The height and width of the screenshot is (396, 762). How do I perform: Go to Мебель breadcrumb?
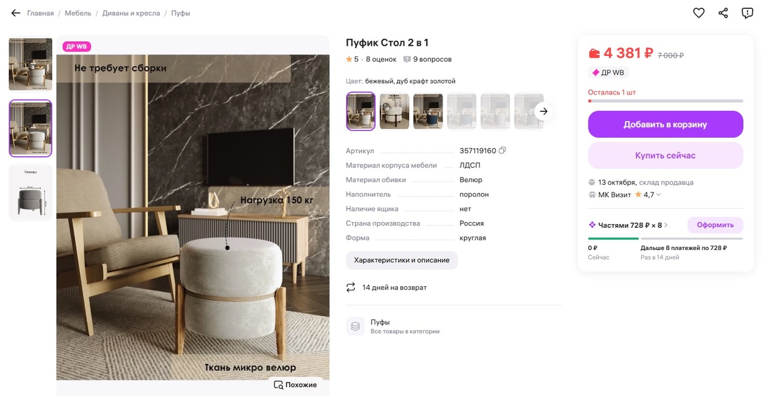point(78,13)
